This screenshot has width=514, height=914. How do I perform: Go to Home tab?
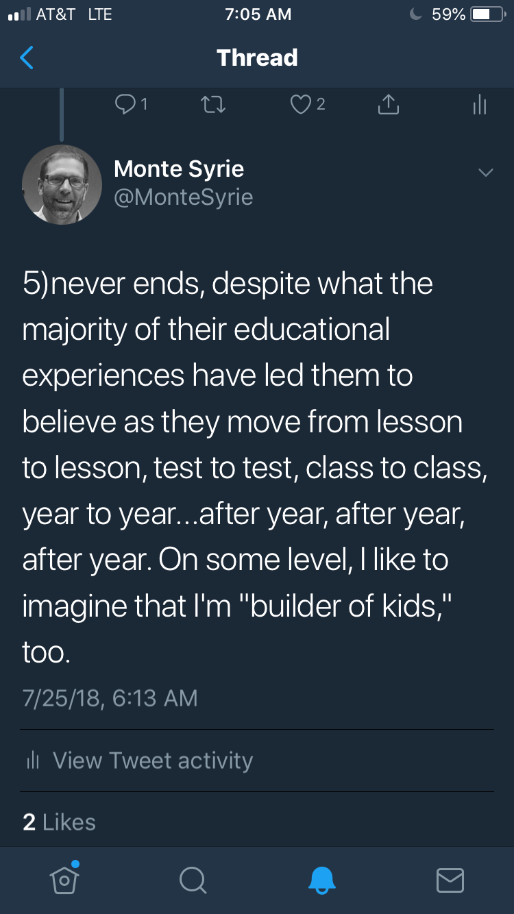[x=64, y=878]
